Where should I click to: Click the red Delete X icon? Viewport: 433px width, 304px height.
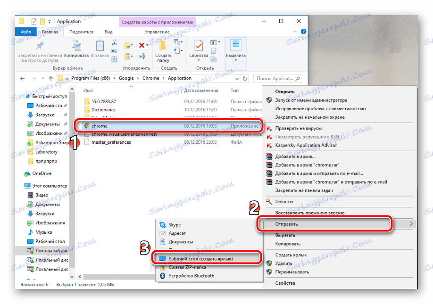(x=142, y=45)
